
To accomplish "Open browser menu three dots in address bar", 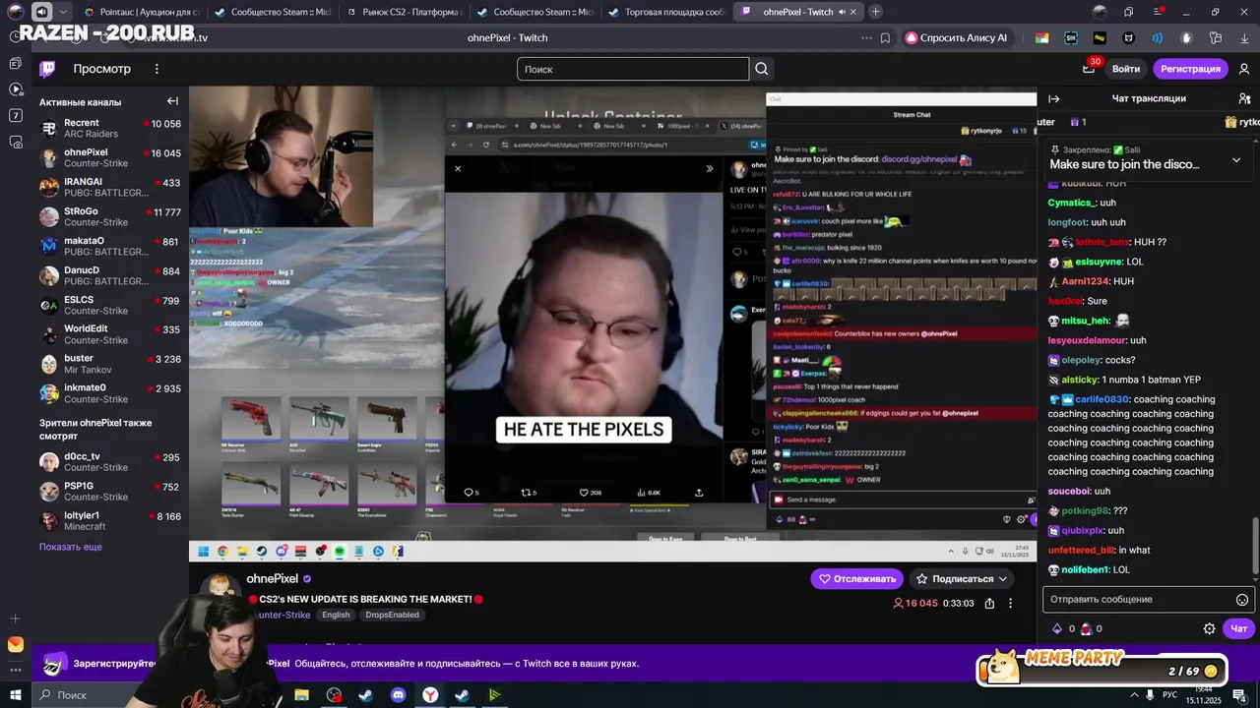I will (866, 38).
